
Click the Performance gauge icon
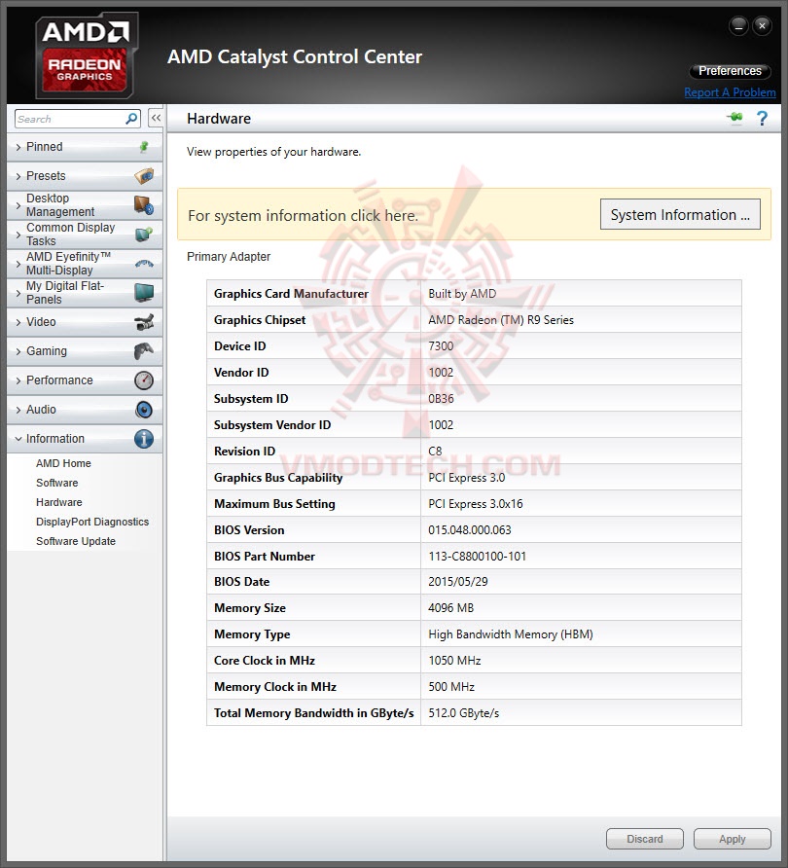click(144, 380)
